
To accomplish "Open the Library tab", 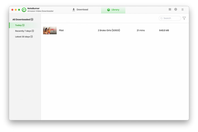I will point(113,10).
